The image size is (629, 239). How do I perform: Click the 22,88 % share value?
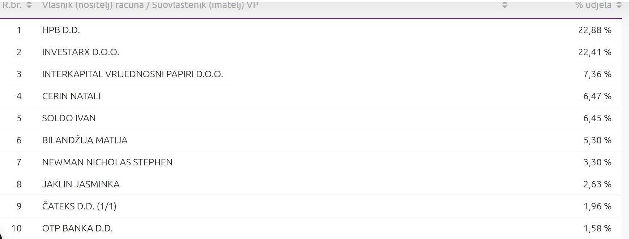click(594, 30)
